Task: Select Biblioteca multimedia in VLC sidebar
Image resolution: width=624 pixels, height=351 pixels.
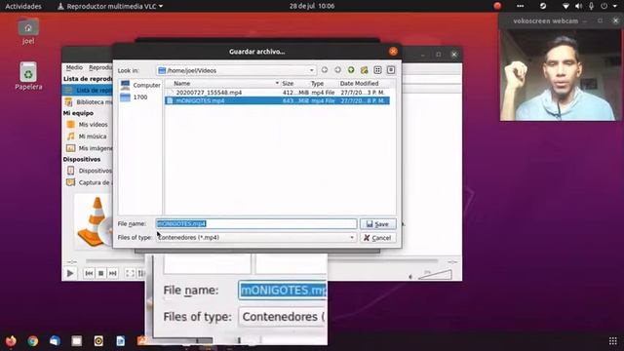Action: click(x=89, y=101)
